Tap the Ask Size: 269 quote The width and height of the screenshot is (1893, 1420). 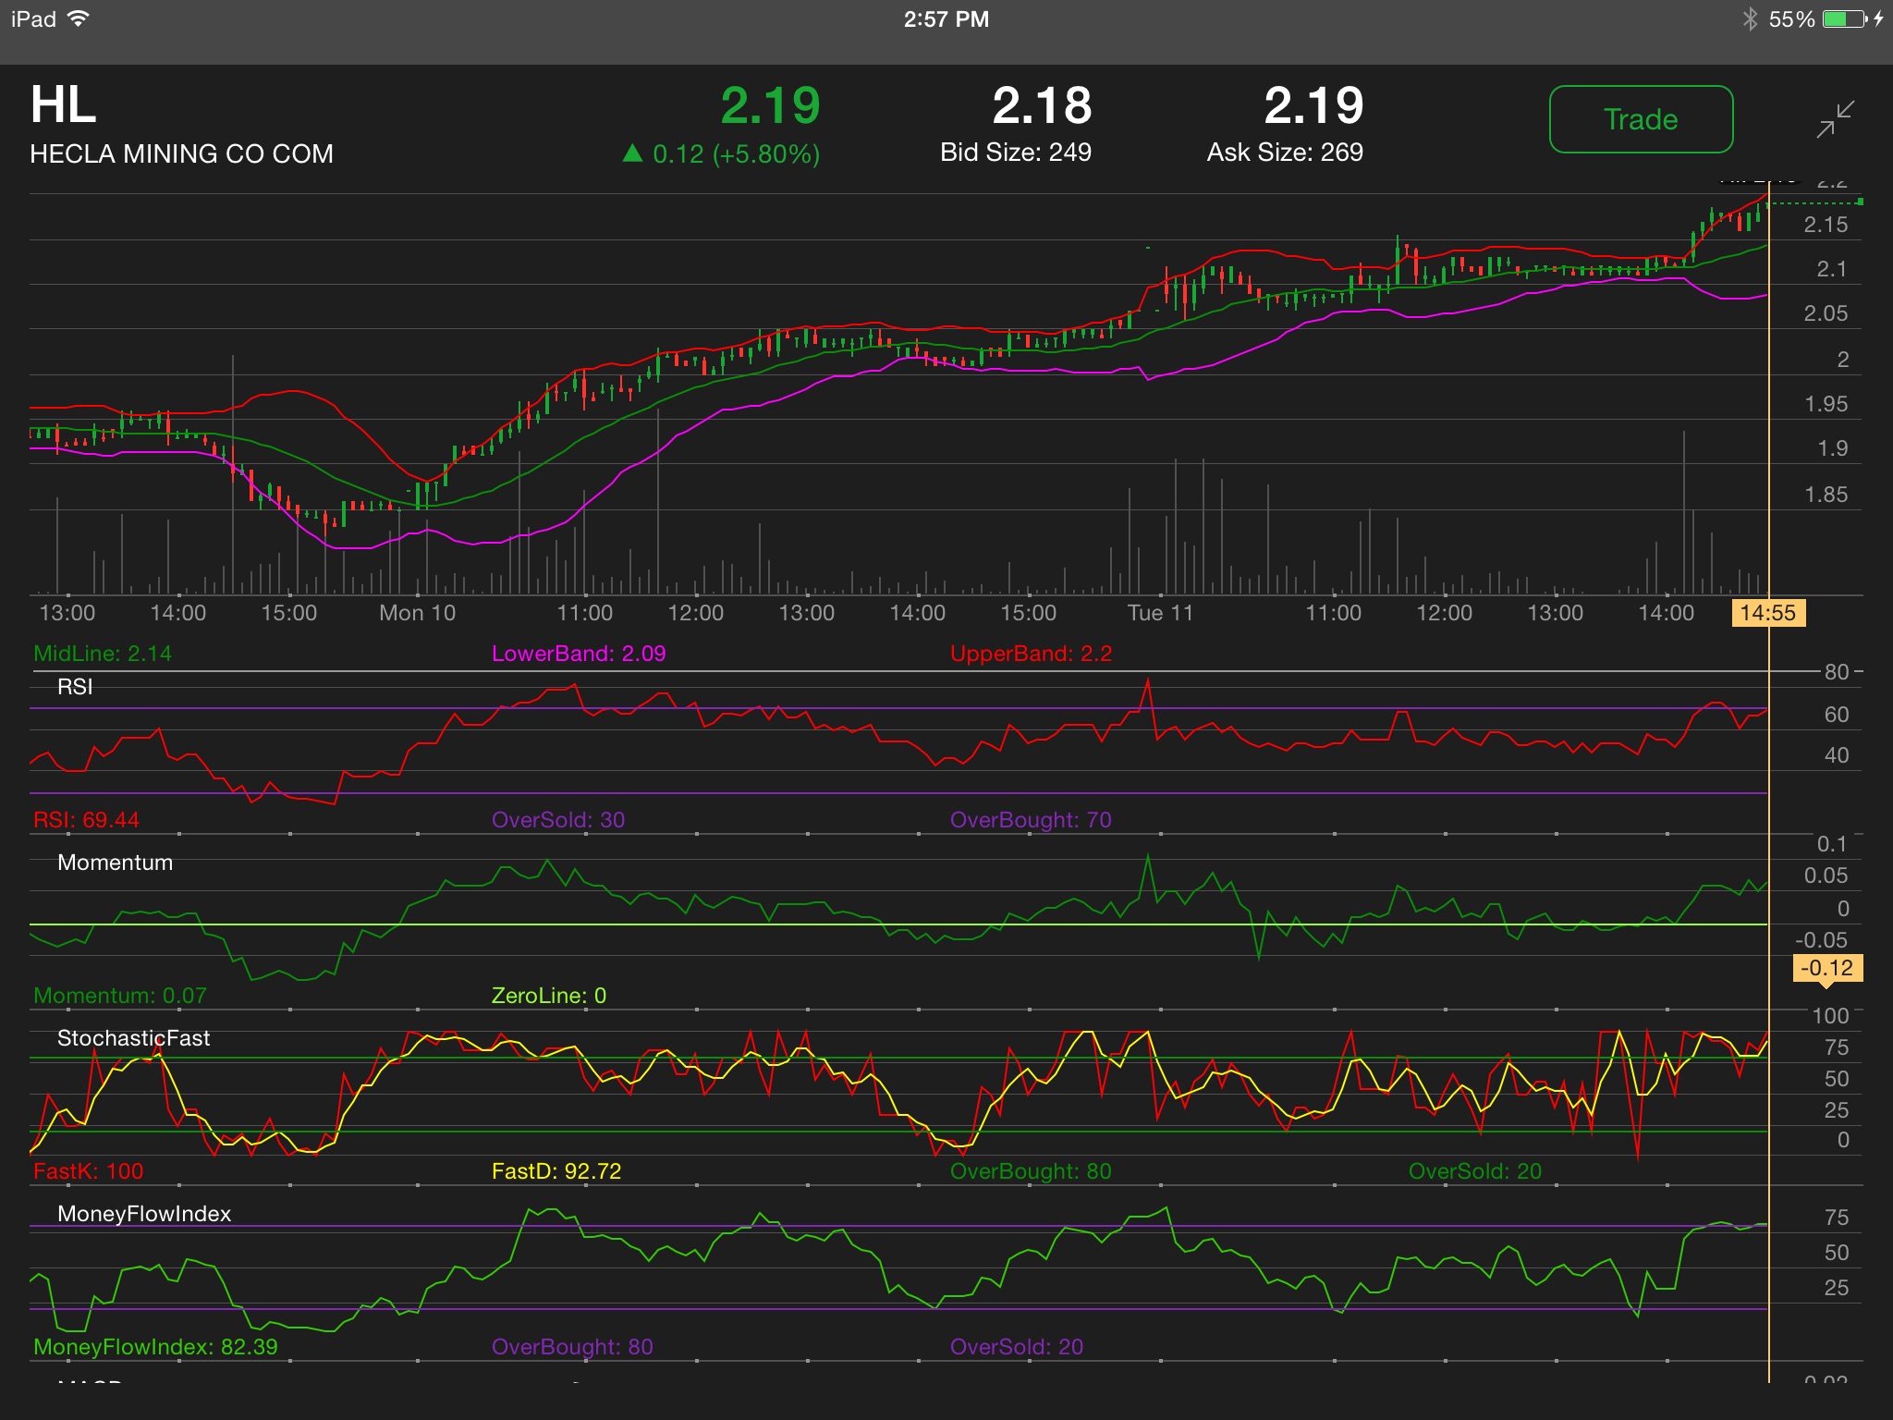click(x=1285, y=153)
